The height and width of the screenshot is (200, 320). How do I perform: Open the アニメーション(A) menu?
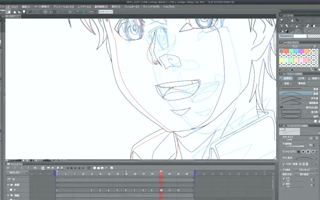(63, 7)
